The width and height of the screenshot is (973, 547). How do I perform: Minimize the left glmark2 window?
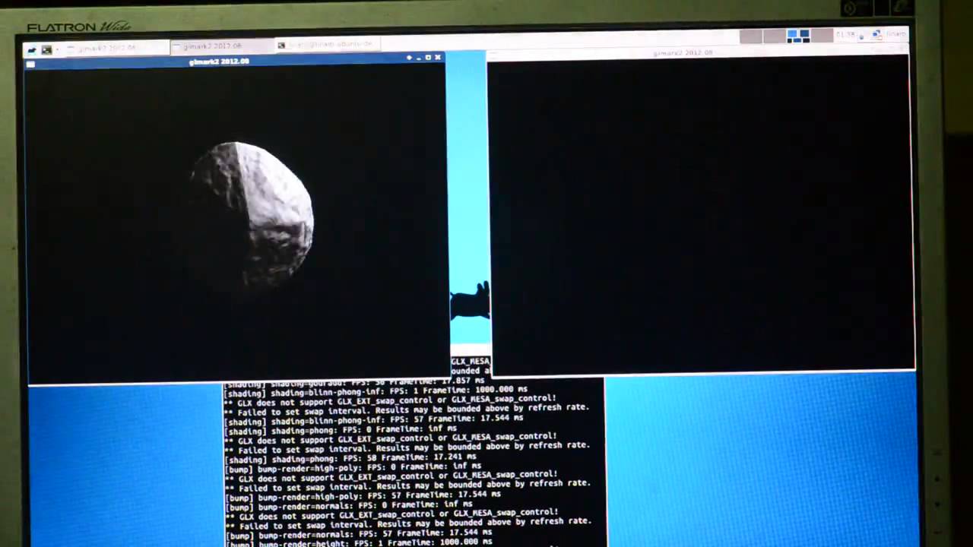419,58
